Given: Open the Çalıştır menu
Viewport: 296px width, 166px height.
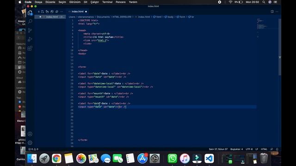Looking at the screenshot, I should [95, 2].
